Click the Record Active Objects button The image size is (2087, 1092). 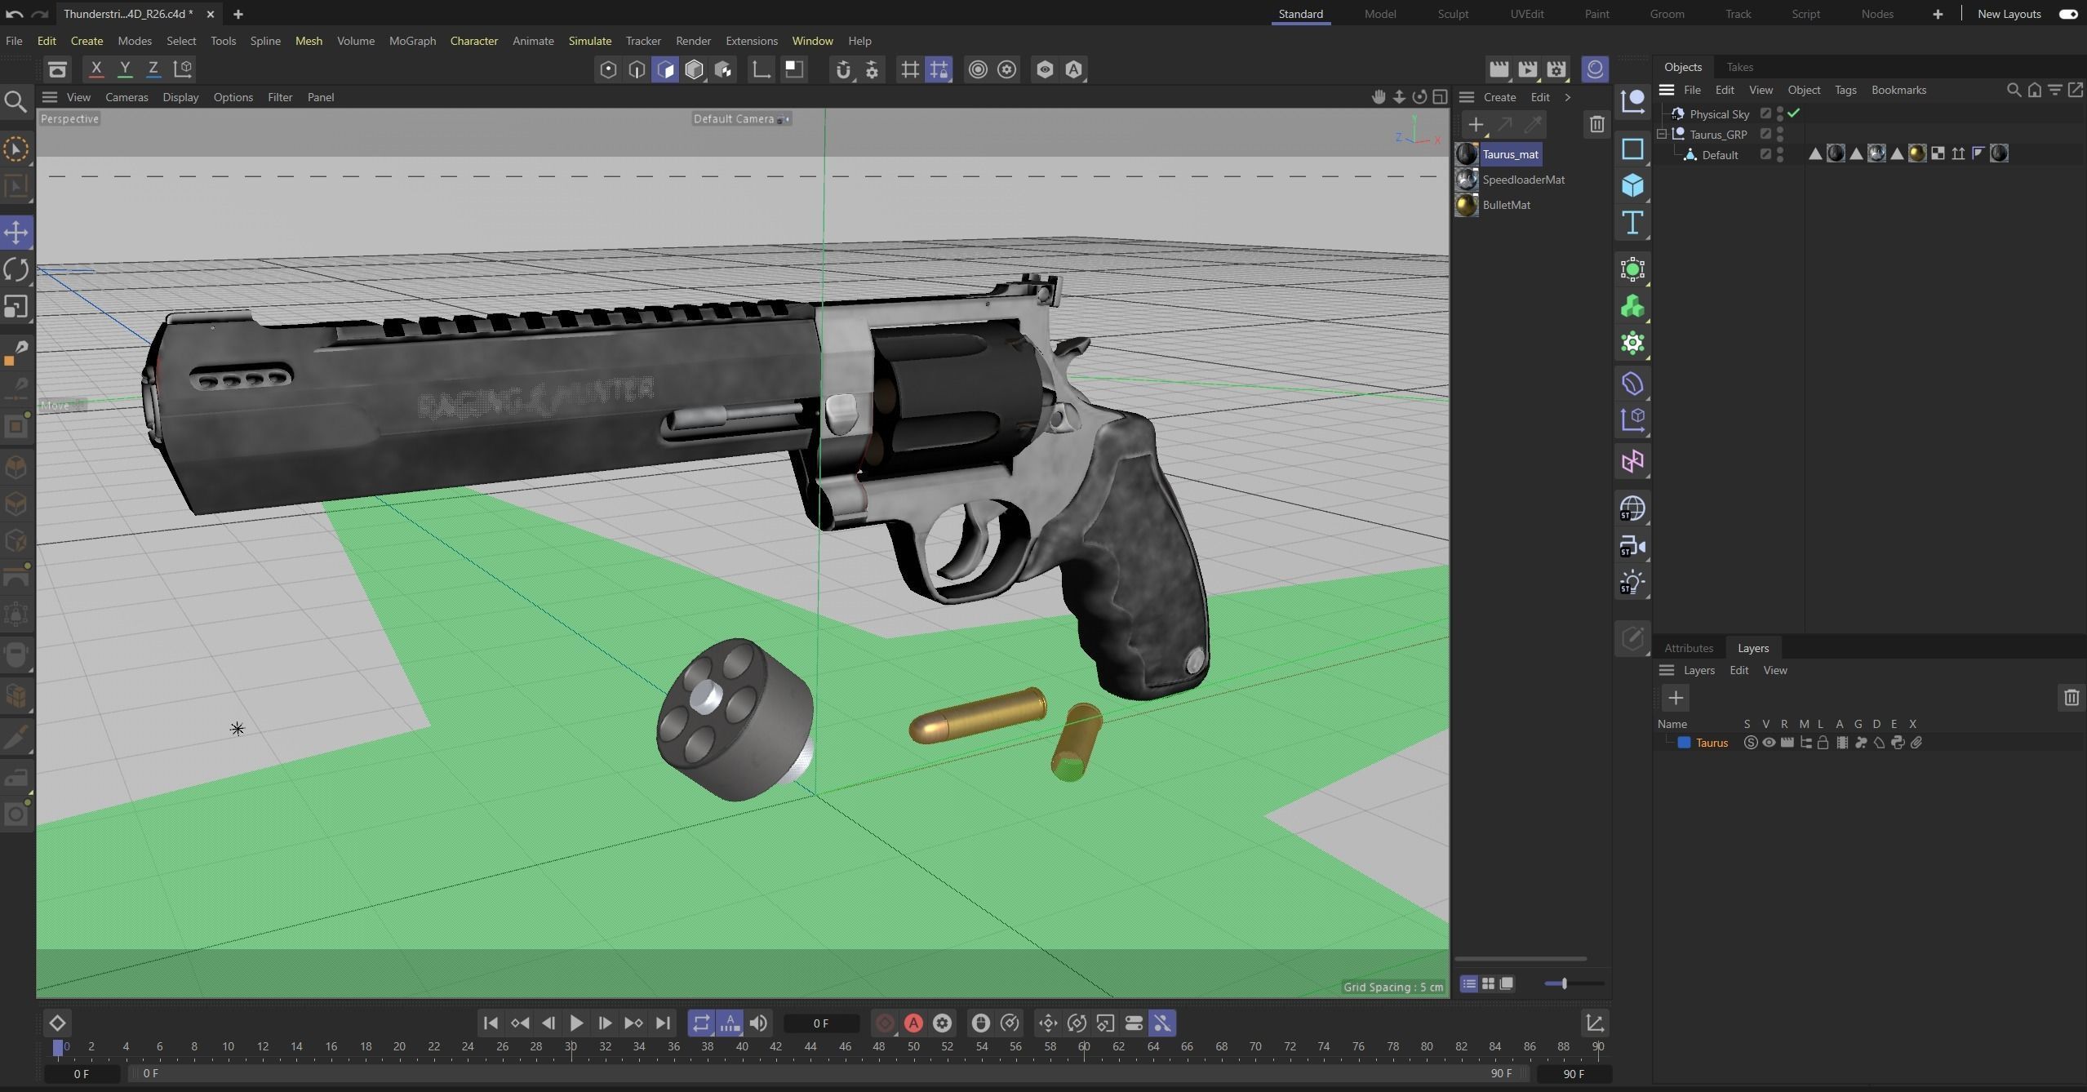[885, 1023]
